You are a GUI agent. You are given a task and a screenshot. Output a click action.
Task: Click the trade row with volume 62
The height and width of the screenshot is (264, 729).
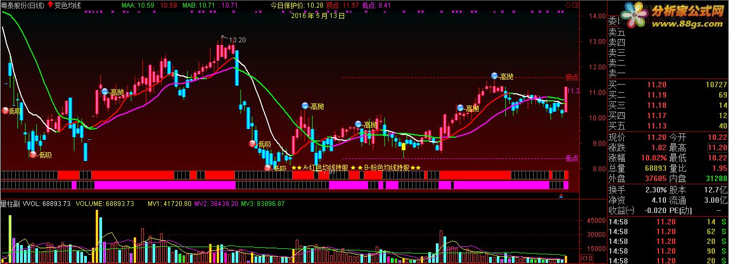[x=668, y=231]
